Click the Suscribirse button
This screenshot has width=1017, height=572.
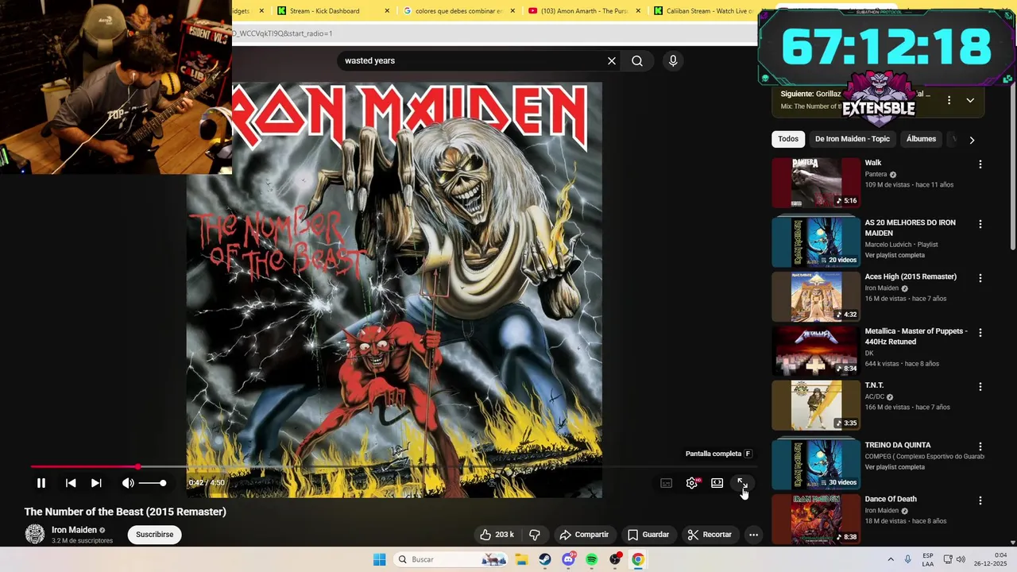point(154,535)
